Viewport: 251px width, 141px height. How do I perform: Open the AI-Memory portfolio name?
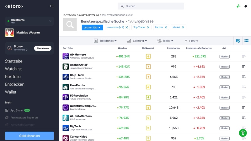coord(78,55)
